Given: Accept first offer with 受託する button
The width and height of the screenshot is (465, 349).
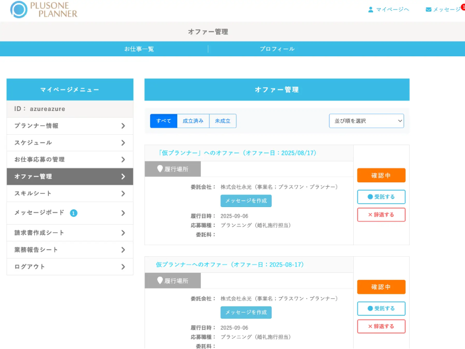Looking at the screenshot, I should click(381, 197).
